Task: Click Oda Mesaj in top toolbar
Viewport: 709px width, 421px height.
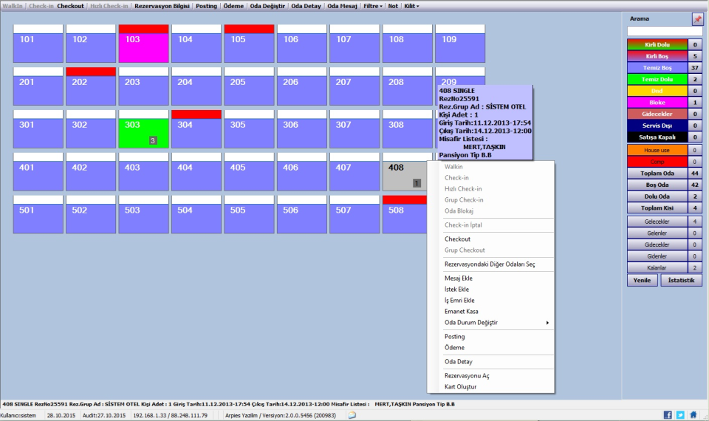Action: 342,6
